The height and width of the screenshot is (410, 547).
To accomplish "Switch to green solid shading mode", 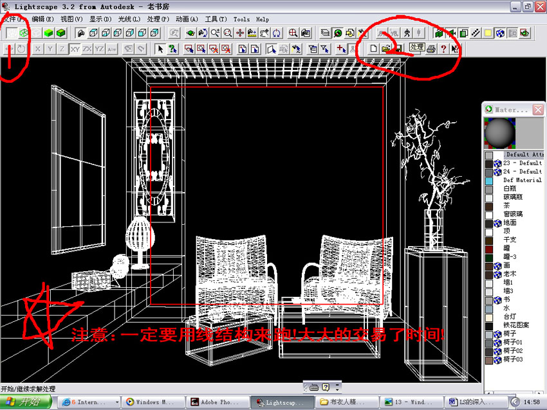I will (48, 33).
